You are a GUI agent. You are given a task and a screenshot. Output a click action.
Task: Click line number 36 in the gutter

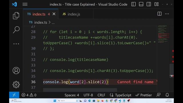pos(33,82)
